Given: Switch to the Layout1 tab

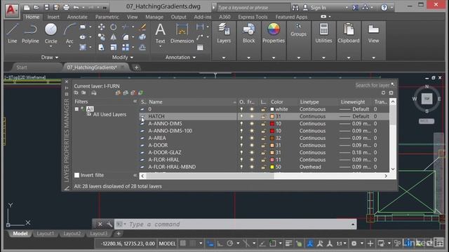Looking at the screenshot, I should pos(45,233).
